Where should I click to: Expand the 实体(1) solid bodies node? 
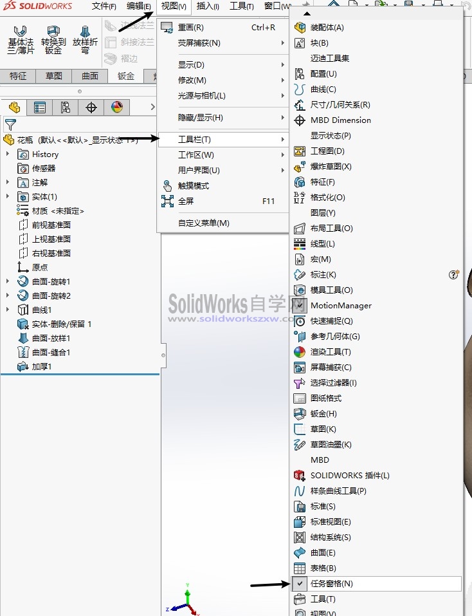pos(8,196)
